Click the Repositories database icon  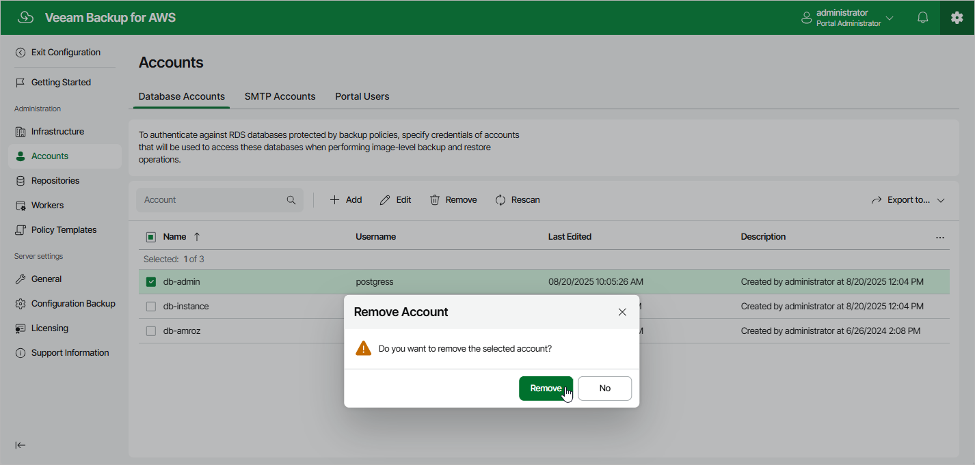pos(21,181)
